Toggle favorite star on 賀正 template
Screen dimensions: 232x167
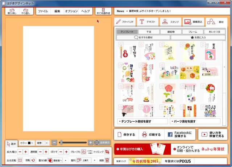(203, 44)
